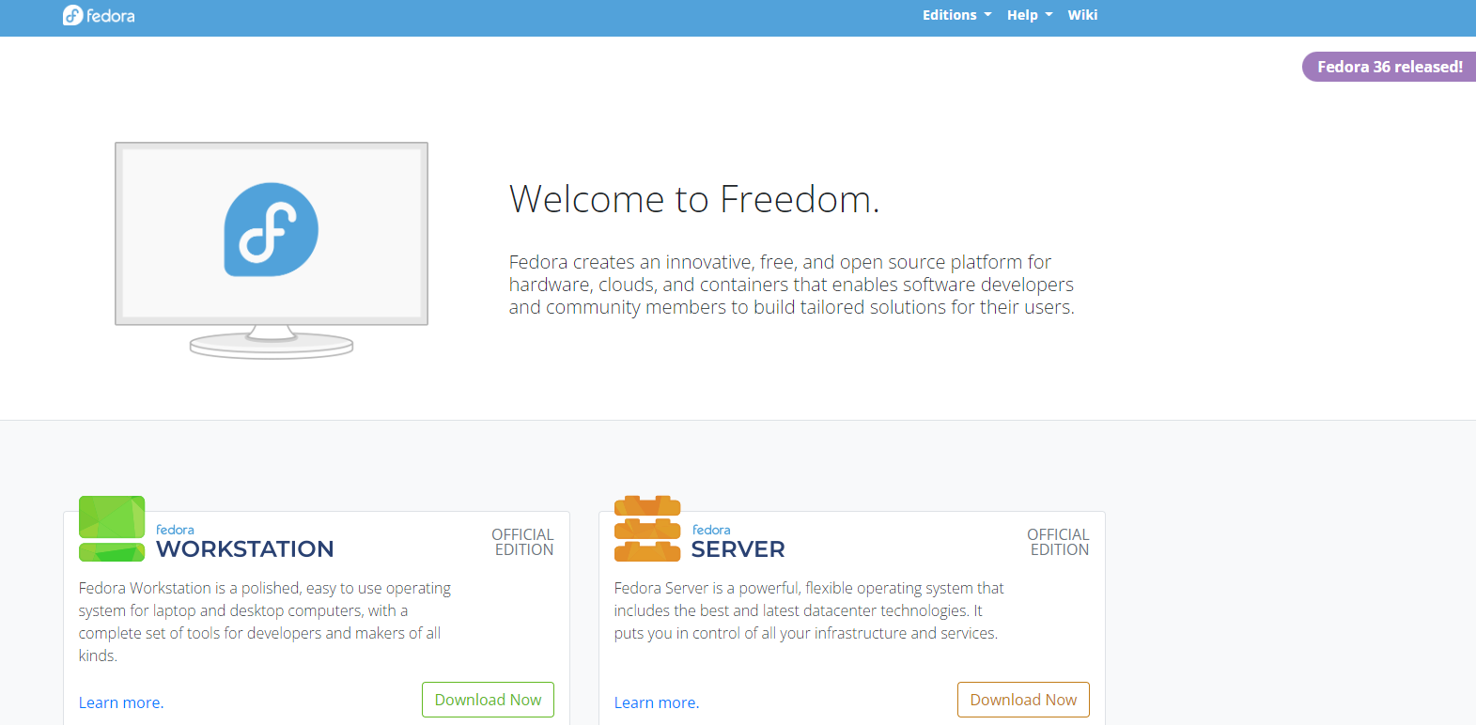Click the Fedora Workstation description text
Screen dimensions: 1476x725
(x=264, y=621)
